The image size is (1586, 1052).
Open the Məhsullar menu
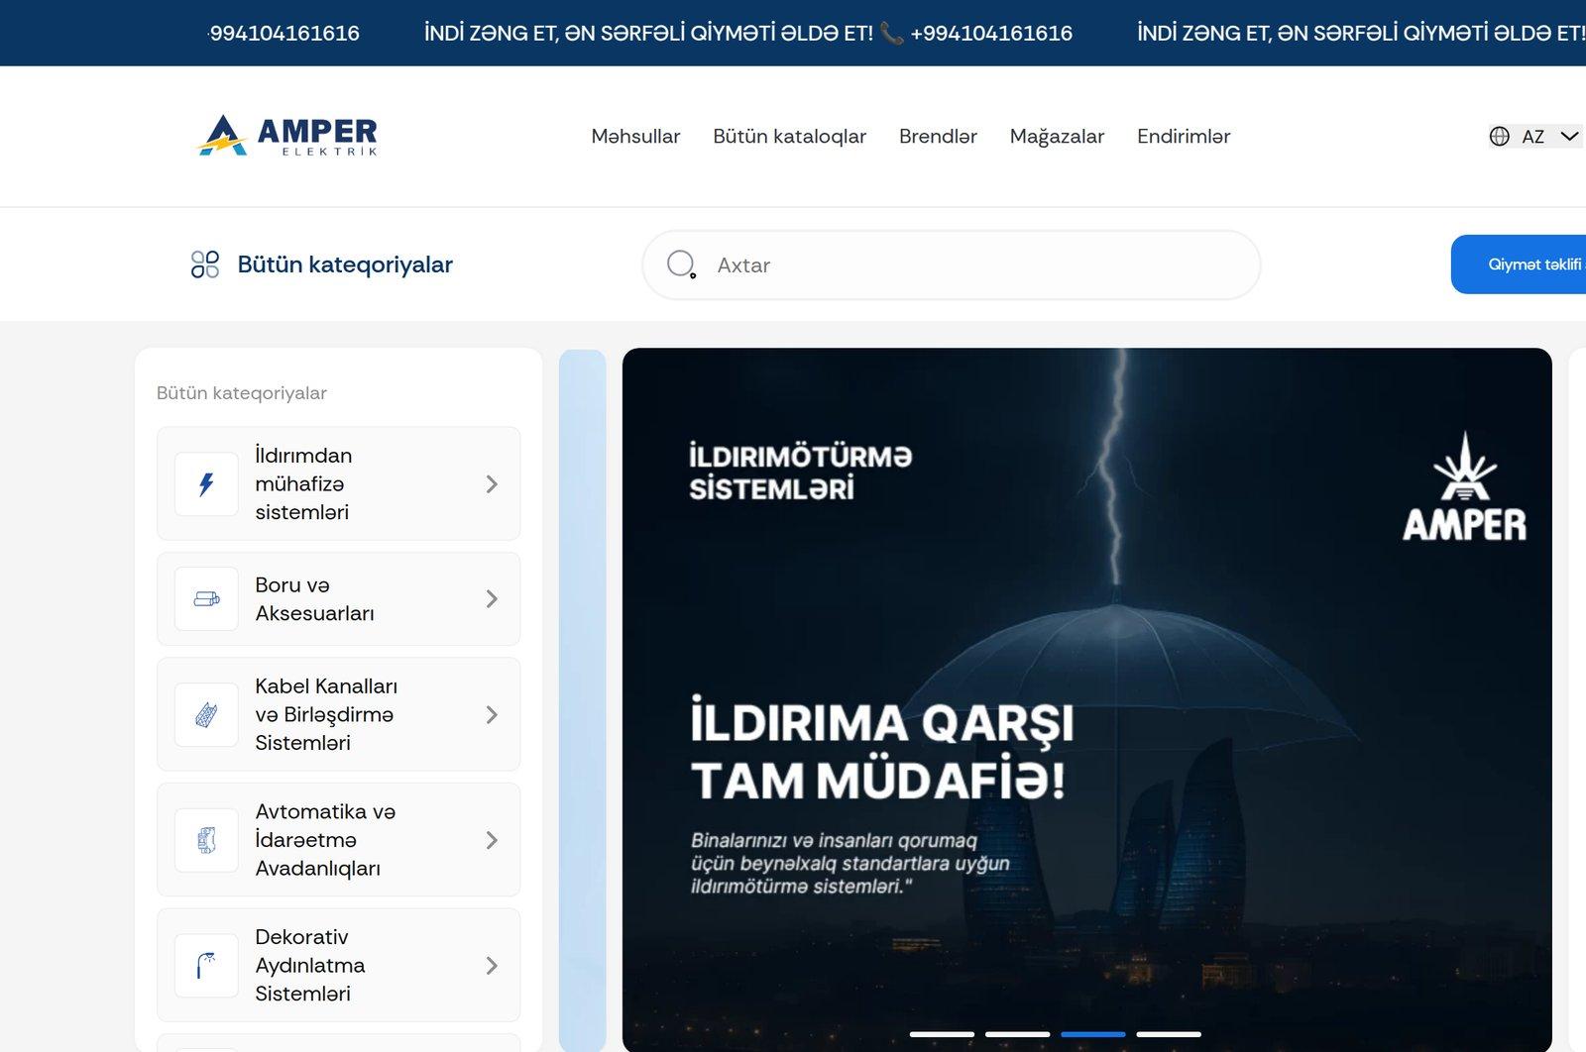(x=635, y=137)
